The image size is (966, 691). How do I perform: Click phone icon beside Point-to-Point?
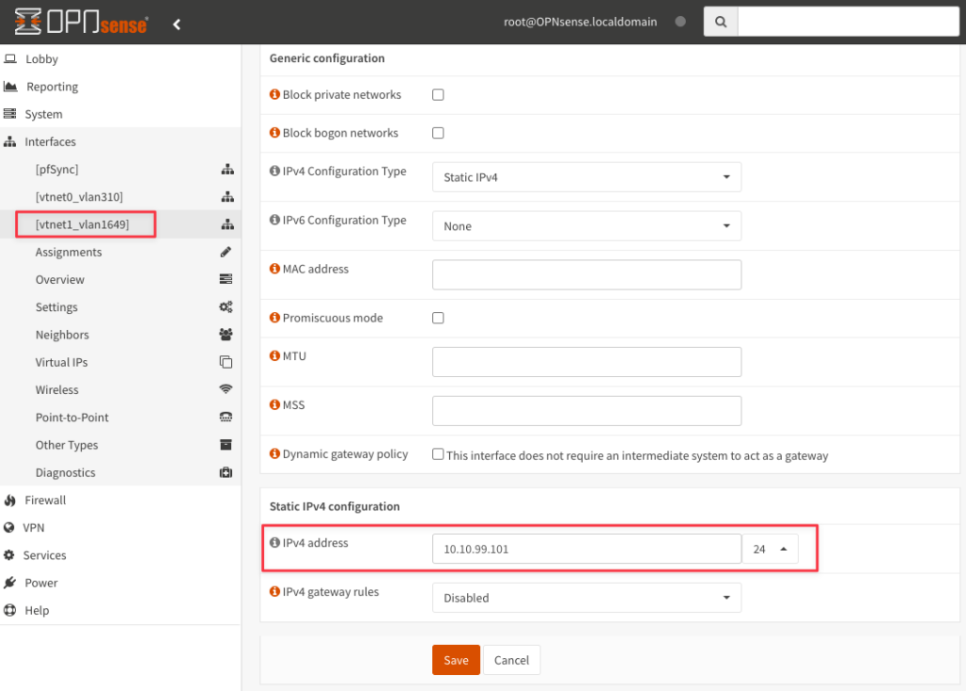click(226, 417)
